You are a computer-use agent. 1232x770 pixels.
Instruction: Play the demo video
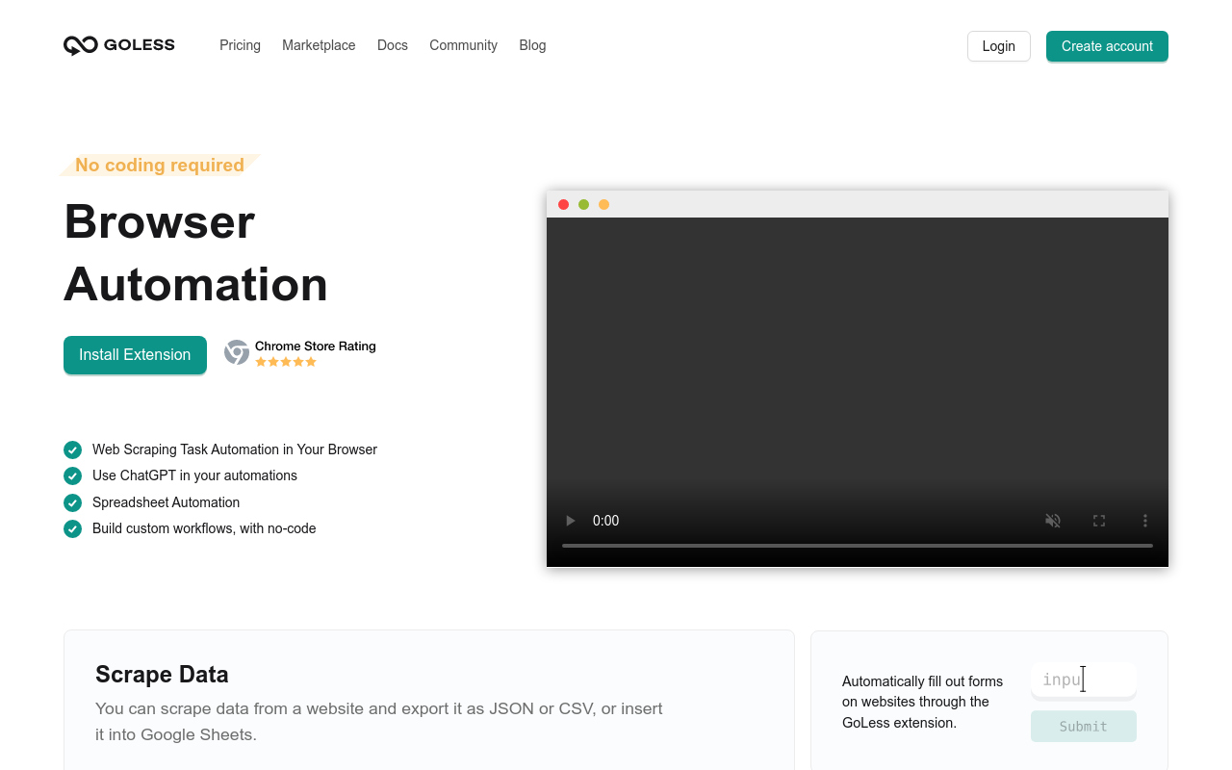570,521
